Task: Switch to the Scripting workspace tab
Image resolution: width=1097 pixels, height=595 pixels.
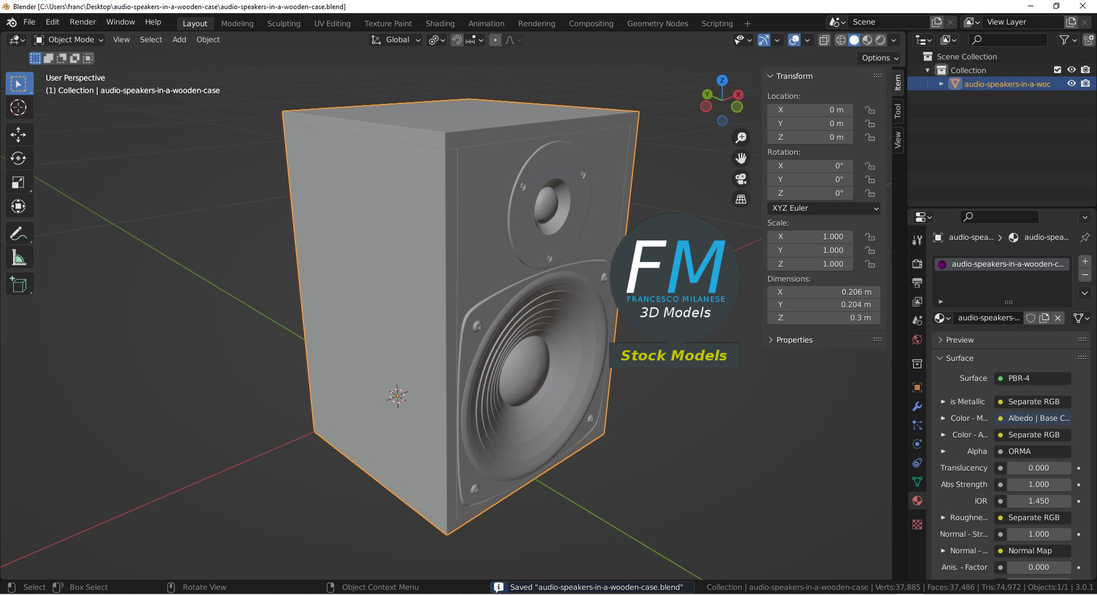Action: click(717, 23)
